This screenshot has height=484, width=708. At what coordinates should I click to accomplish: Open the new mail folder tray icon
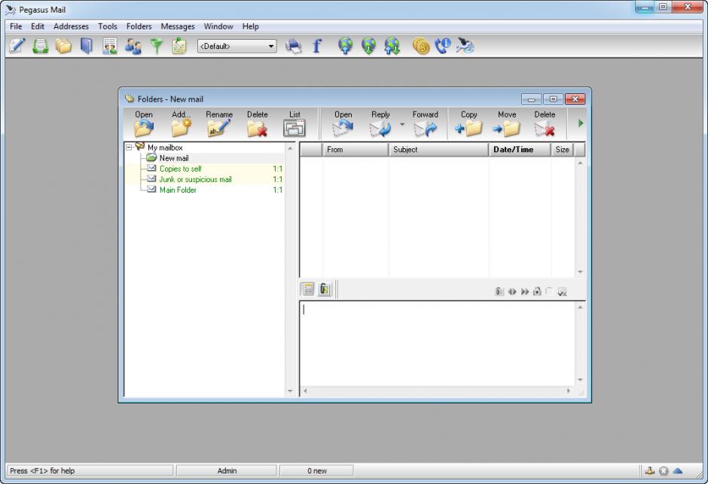pyautogui.click(x=40, y=46)
